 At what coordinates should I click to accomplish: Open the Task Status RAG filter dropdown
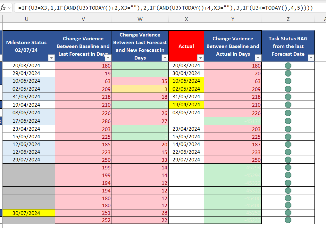click(311, 58)
